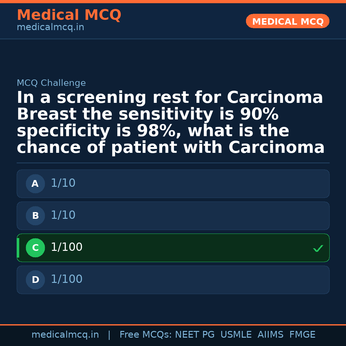The image size is (346, 346).
Task: Click FMGE in the footer
Action: click(x=302, y=335)
